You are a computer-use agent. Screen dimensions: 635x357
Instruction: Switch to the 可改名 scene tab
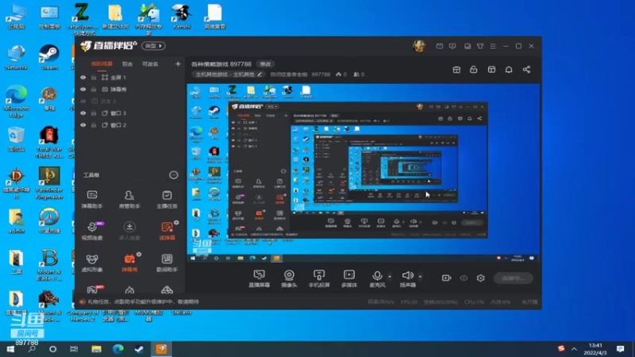pos(150,64)
